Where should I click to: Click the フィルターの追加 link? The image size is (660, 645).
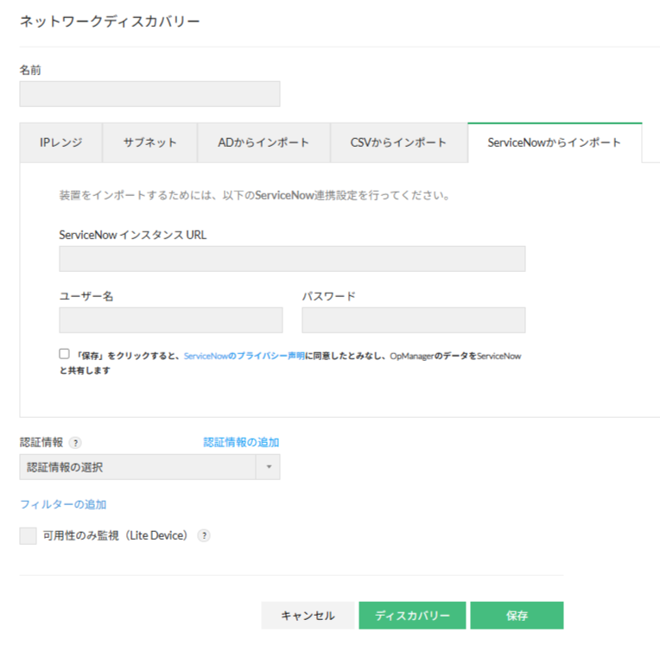point(63,504)
